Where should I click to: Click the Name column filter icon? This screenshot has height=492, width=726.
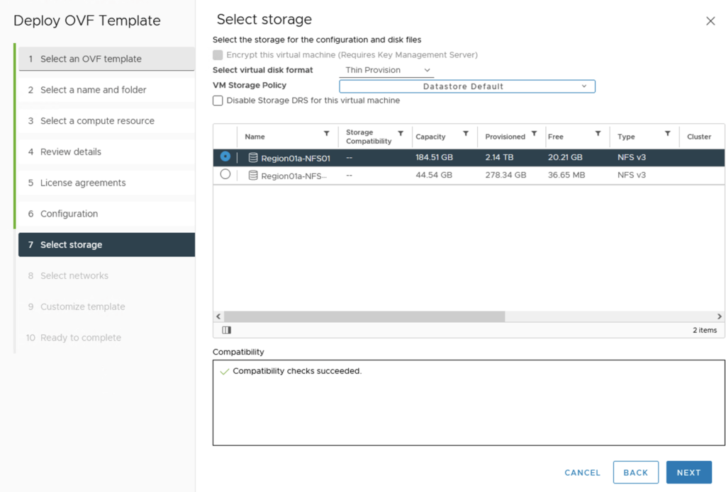coord(326,134)
